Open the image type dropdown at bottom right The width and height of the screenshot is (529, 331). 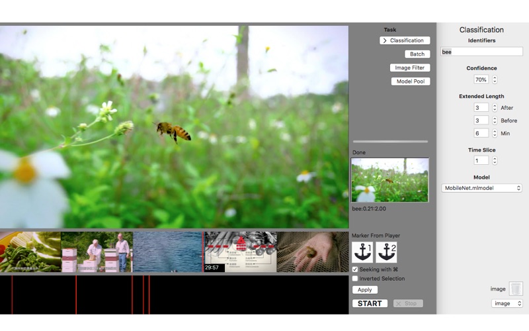pos(507,303)
